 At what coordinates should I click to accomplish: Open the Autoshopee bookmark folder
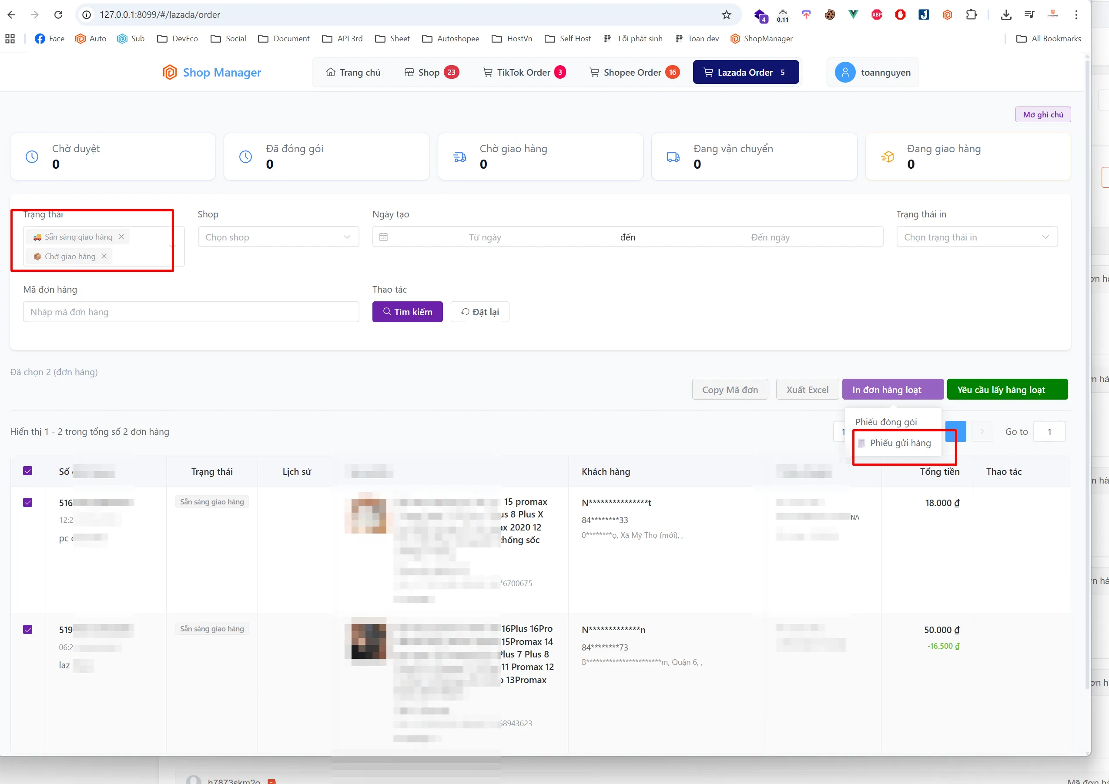[x=450, y=39]
